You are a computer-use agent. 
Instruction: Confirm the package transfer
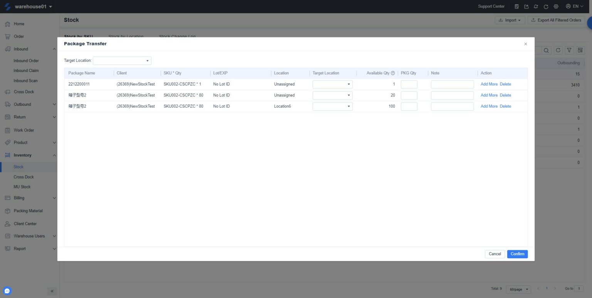pyautogui.click(x=517, y=254)
